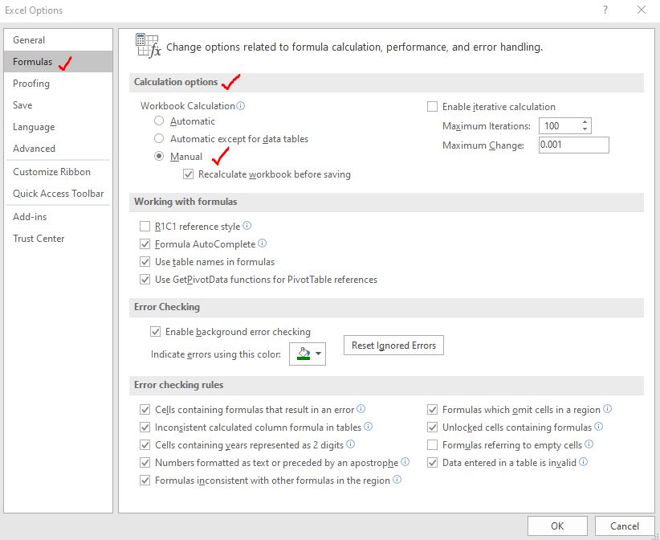Click info icon next to Formula AutoComplete
The height and width of the screenshot is (540, 660).
pyautogui.click(x=263, y=243)
